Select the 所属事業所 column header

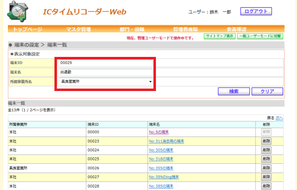(x=47, y=125)
